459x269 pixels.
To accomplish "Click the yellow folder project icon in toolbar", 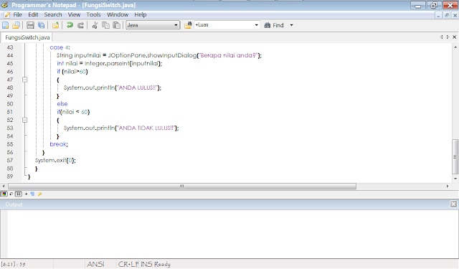I will pos(55,26).
